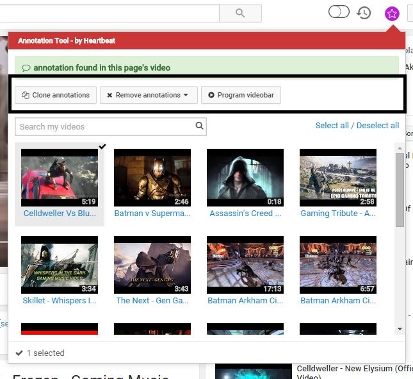This screenshot has height=379, width=413.
Task: Click the purple star extension icon
Action: 392,13
